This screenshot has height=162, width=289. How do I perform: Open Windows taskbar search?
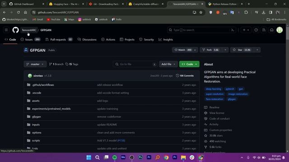click(98, 157)
